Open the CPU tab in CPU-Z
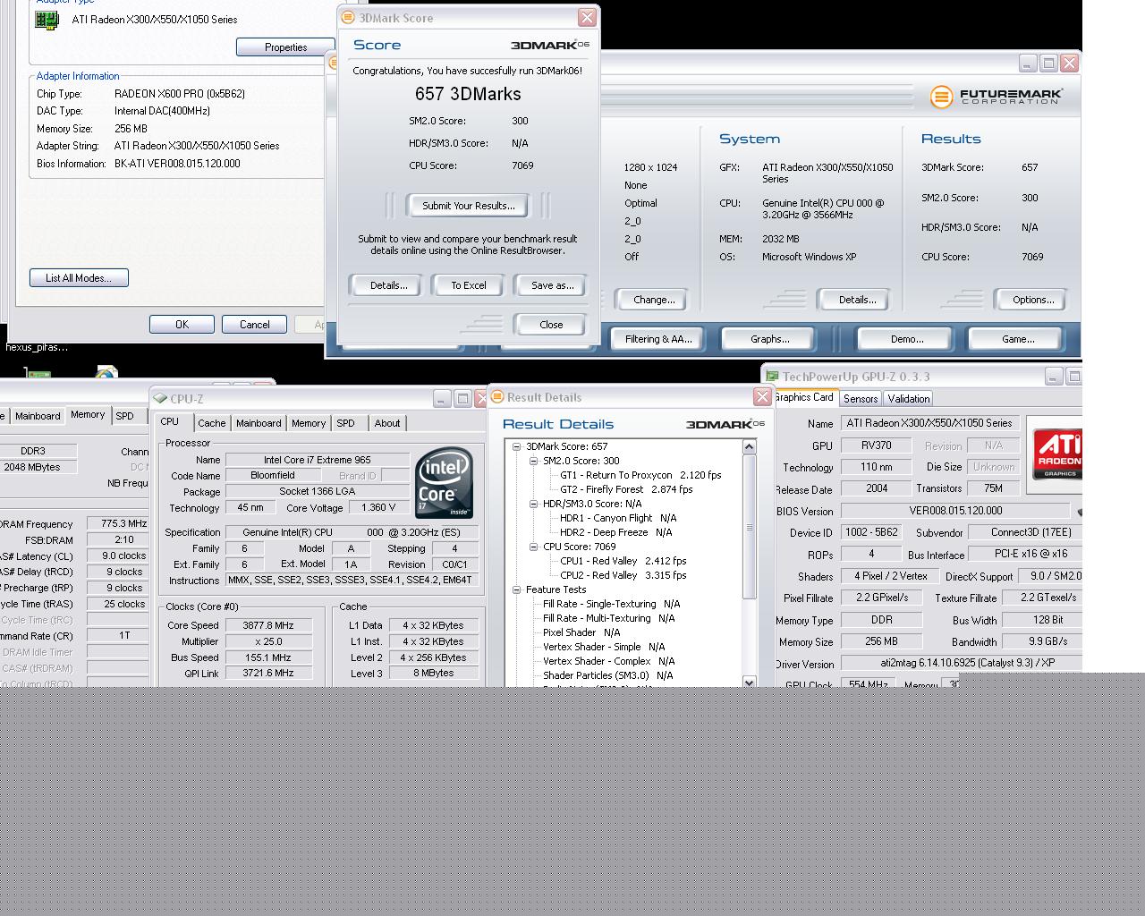1145x916 pixels. click(170, 422)
